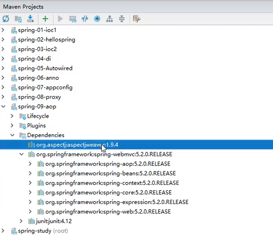
Task: Expand spring-context dependency arrow
Action: [x=30, y=183]
